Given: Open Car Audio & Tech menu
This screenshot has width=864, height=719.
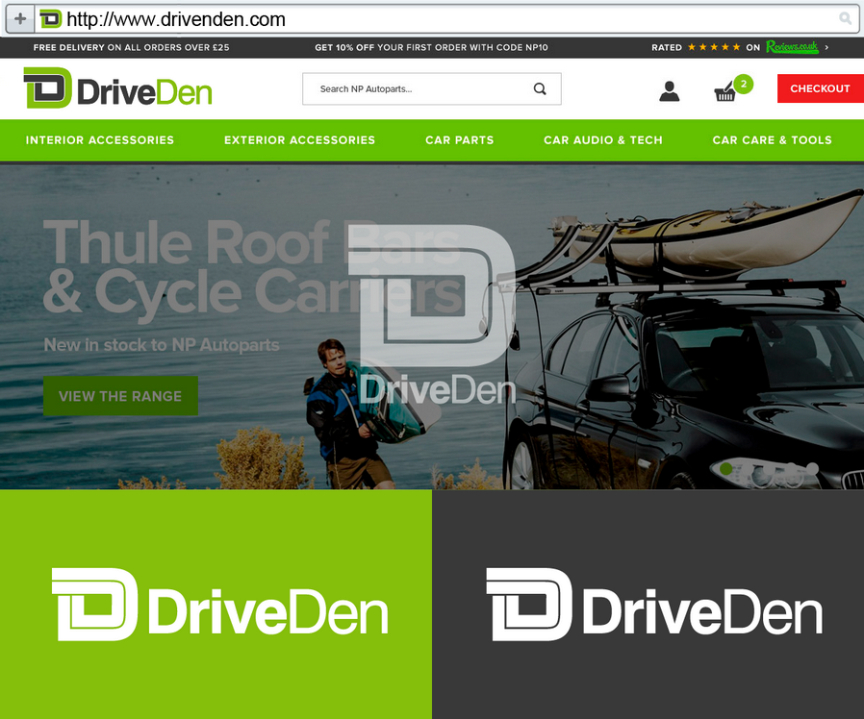Looking at the screenshot, I should pyautogui.click(x=603, y=140).
